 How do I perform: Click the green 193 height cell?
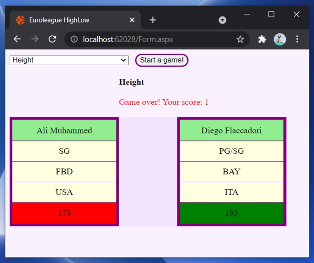(x=232, y=213)
